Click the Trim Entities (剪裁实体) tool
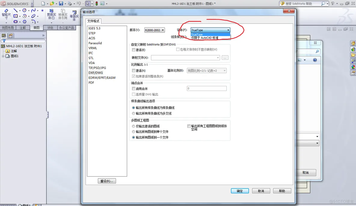This screenshot has height=206, width=356. click(51, 14)
